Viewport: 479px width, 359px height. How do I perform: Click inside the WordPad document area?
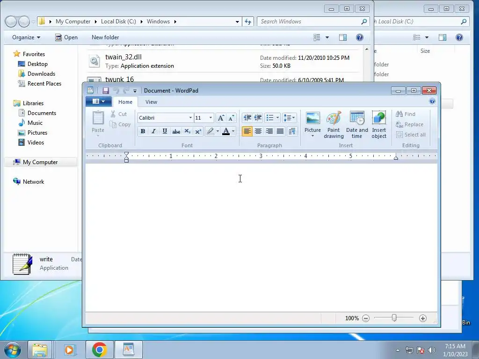261,238
